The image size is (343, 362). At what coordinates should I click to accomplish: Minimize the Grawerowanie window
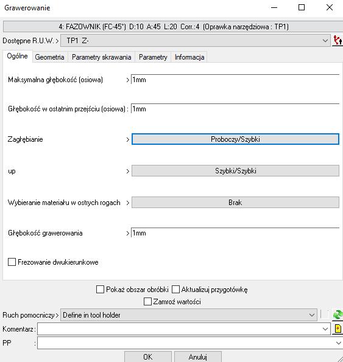274,7
